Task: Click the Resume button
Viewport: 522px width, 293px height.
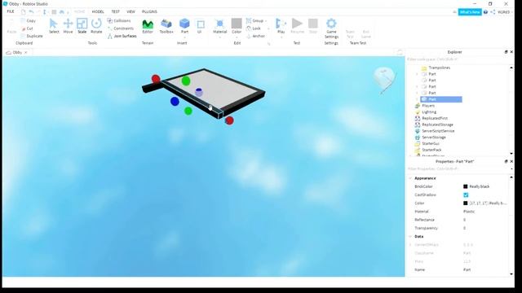Action: 297,26
